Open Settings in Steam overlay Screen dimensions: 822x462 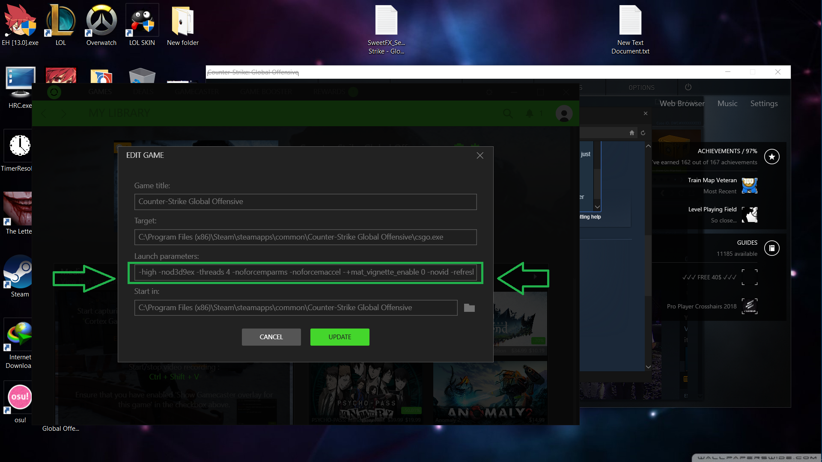764,104
